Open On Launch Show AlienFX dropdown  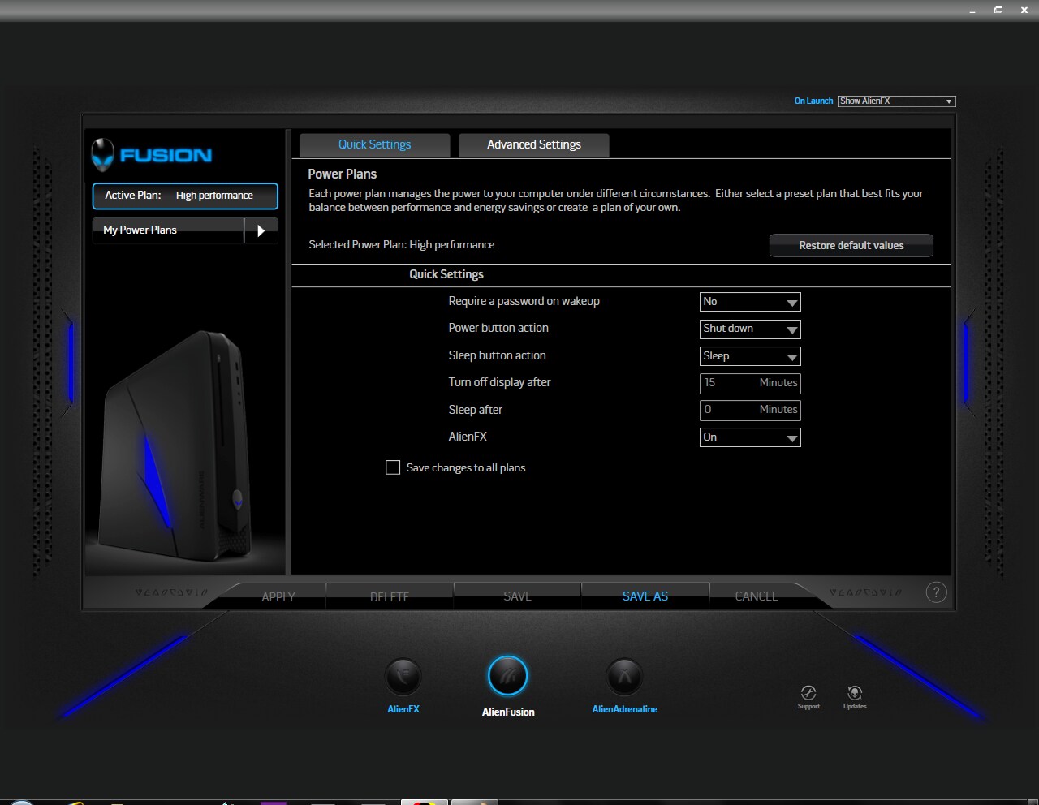(x=897, y=101)
